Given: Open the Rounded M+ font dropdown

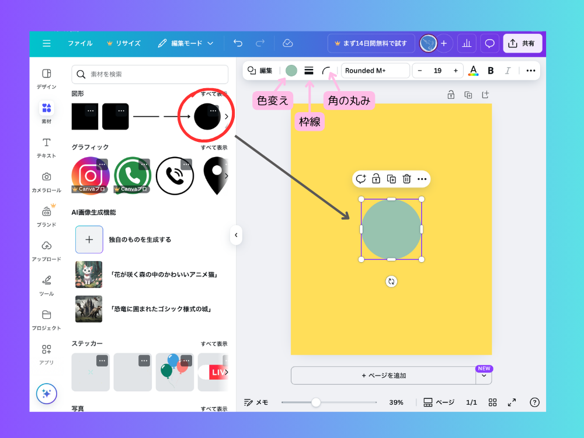Looking at the screenshot, I should 375,71.
